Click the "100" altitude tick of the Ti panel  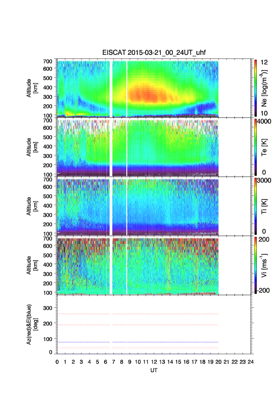[48, 234]
